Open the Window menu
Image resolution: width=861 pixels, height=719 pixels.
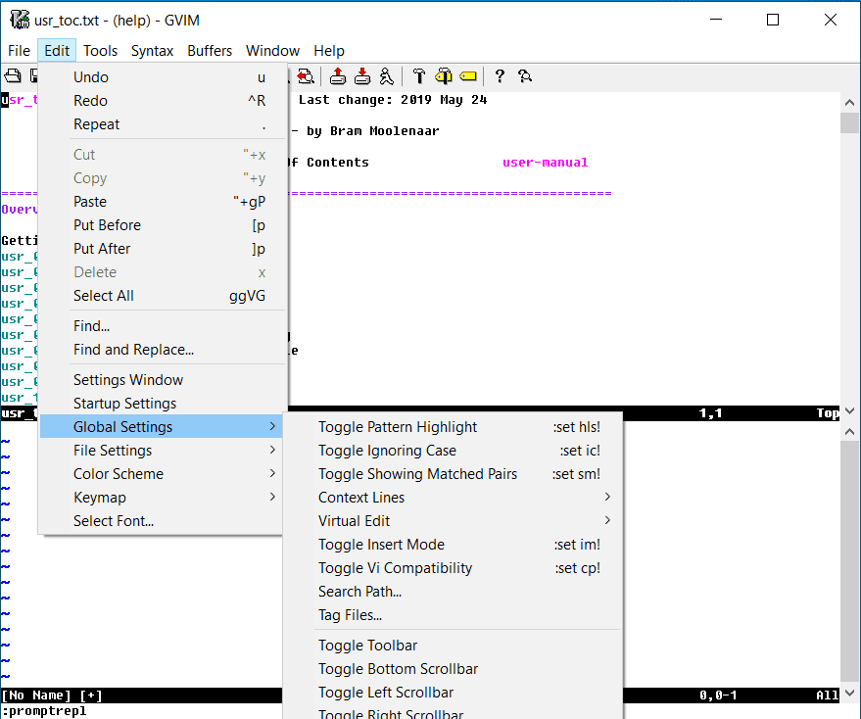pos(272,51)
